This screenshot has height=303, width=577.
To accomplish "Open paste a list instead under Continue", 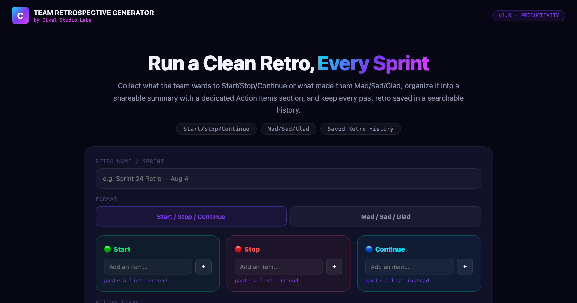I will 397,281.
